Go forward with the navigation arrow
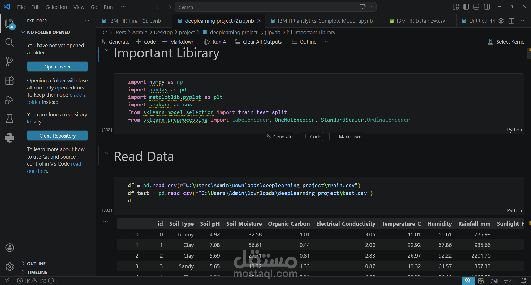 pyautogui.click(x=169, y=7)
